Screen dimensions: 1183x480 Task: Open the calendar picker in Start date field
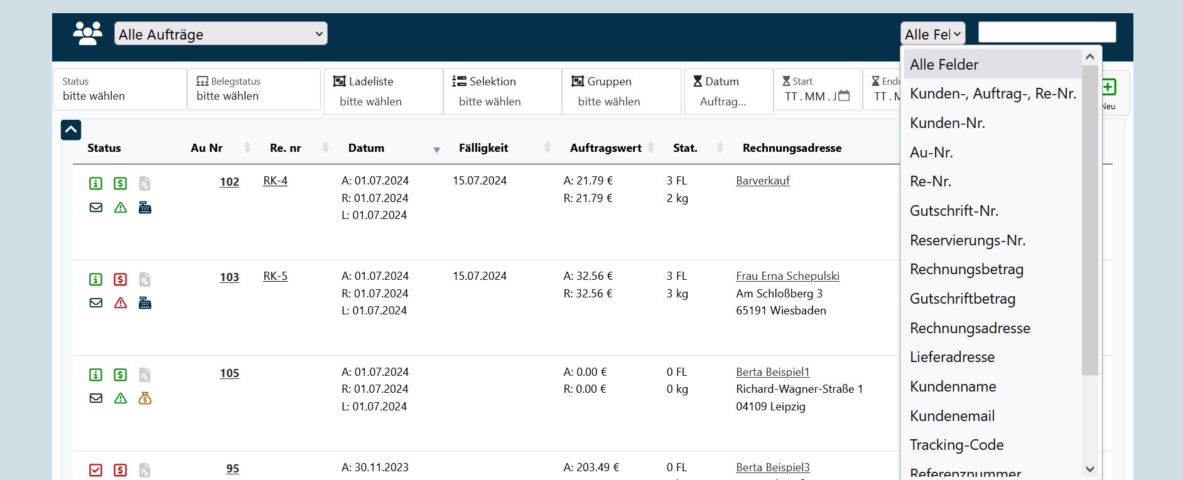pos(844,96)
